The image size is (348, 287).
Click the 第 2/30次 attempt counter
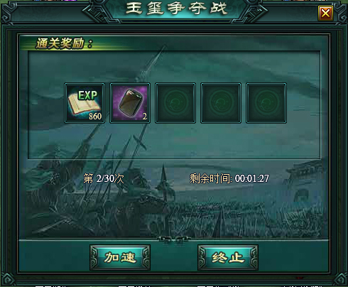pyautogui.click(x=104, y=178)
